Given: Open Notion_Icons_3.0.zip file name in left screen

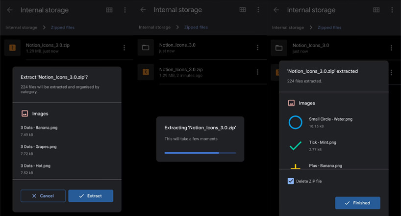Looking at the screenshot, I should pyautogui.click(x=48, y=45).
